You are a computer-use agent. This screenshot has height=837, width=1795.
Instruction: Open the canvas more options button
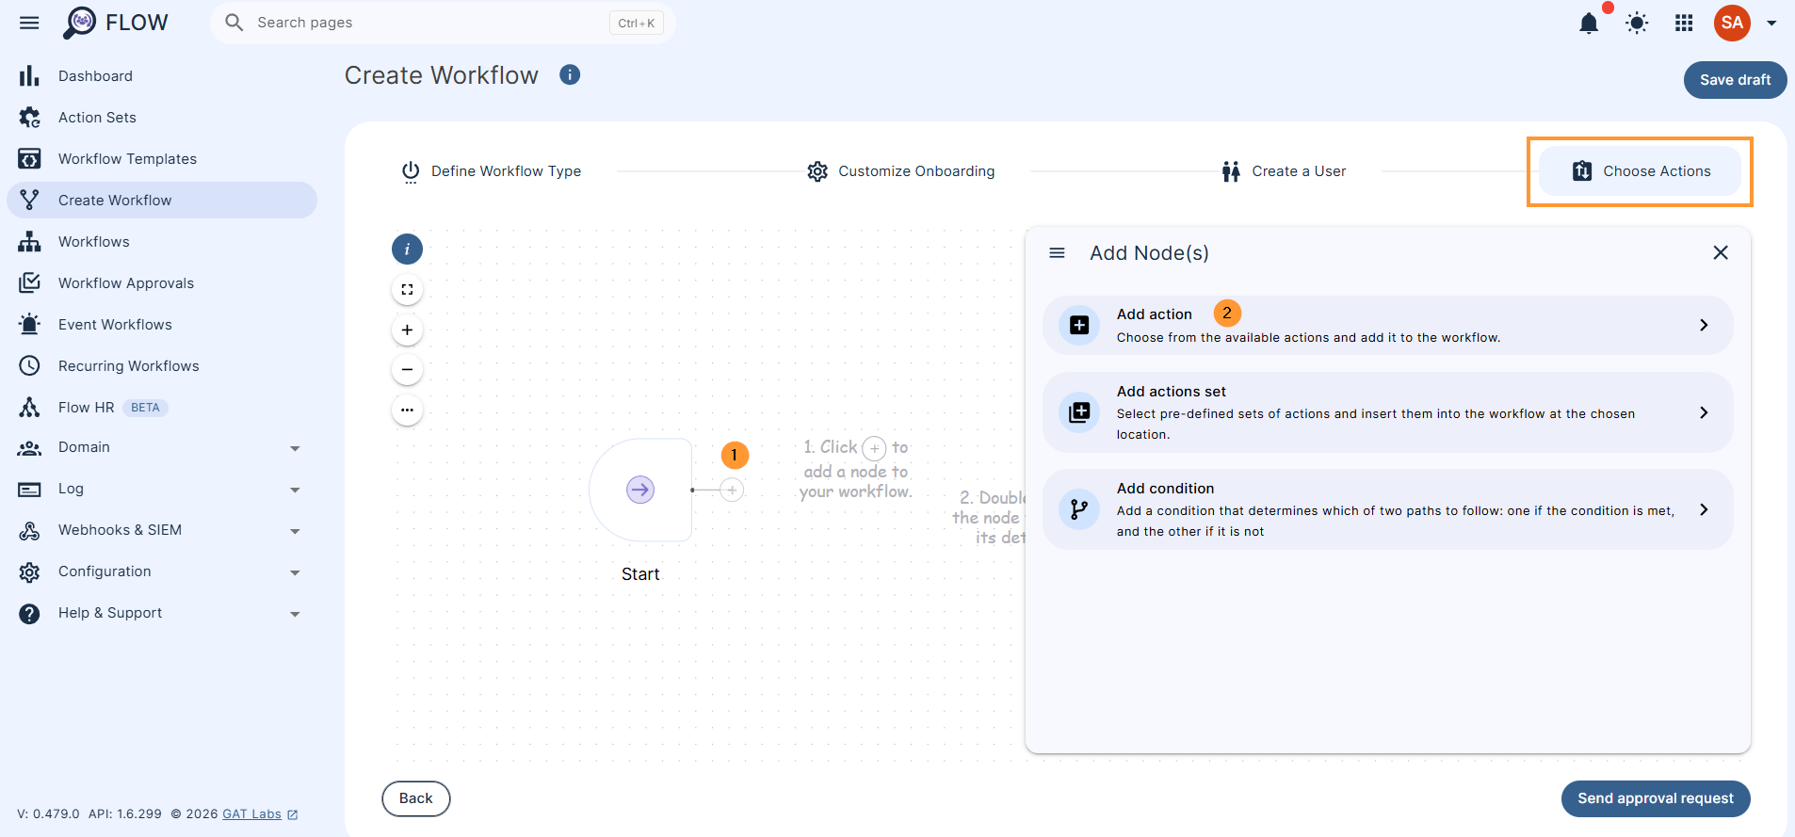click(407, 410)
